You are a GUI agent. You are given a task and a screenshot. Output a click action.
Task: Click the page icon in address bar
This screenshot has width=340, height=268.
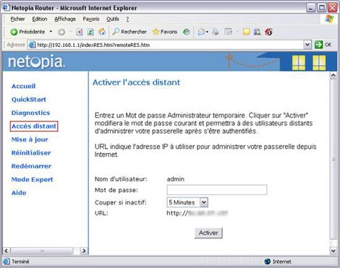click(x=32, y=45)
